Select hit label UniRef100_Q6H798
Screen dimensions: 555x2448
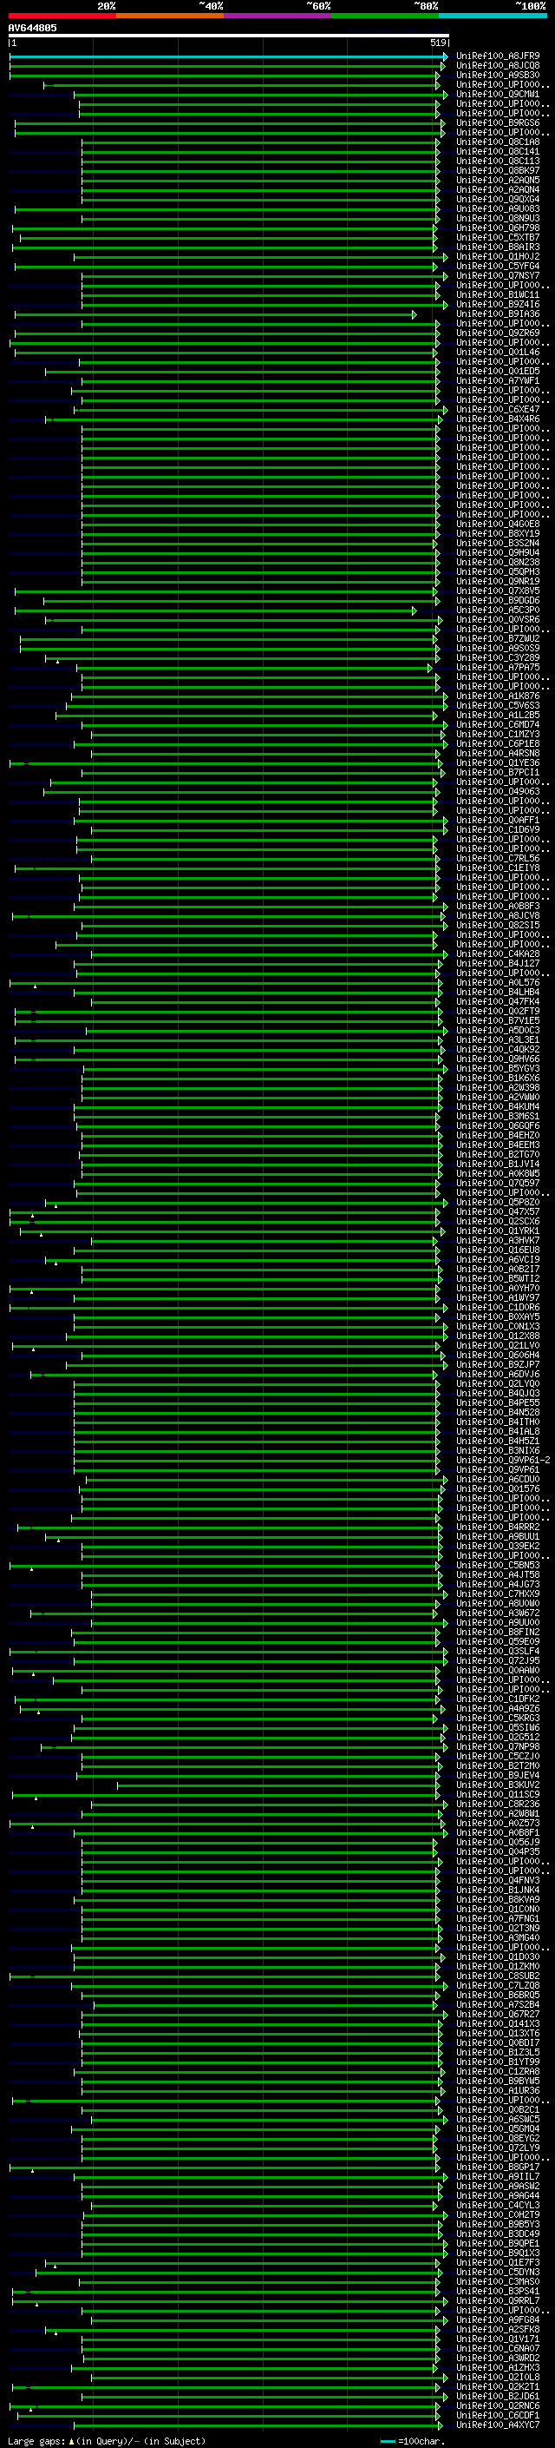[498, 228]
